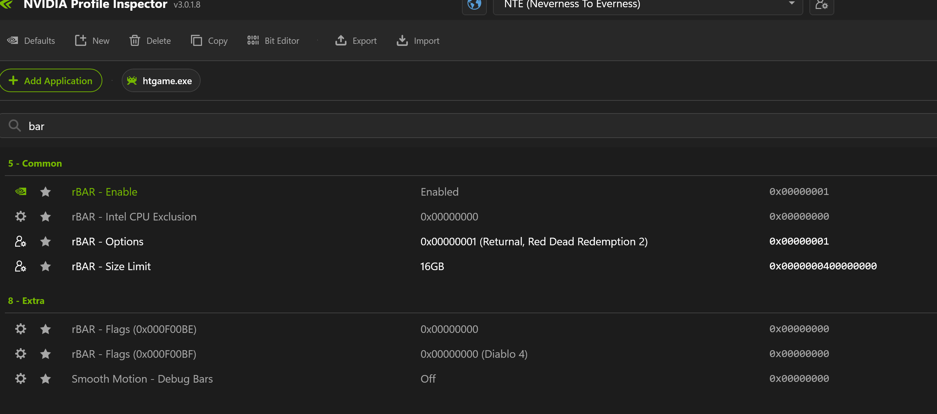The width and height of the screenshot is (937, 414).
Task: Select 'Smooth Motion - Debug Bars' setting name
Action: point(142,379)
